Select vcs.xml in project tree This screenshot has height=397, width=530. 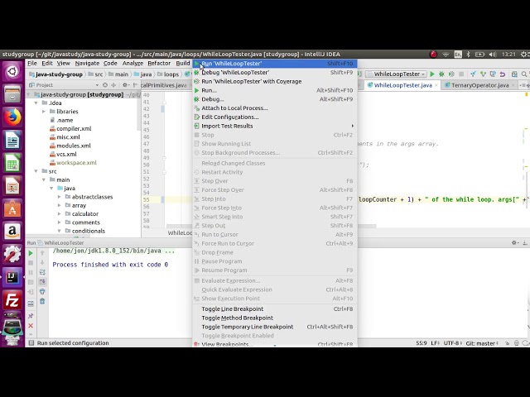click(66, 154)
